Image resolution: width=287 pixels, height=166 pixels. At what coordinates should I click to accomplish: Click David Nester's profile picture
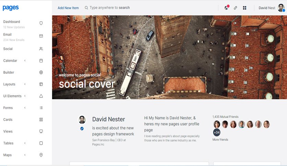pos(82,120)
